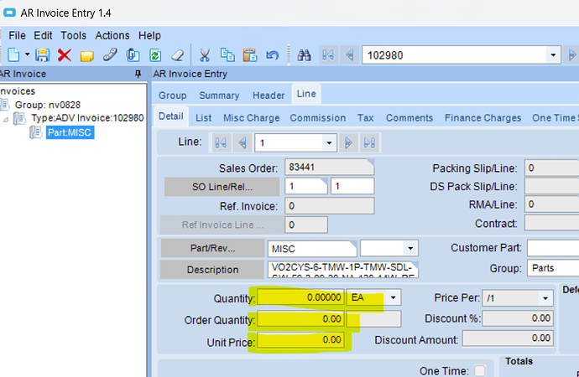Open the Comments sub-tab
The height and width of the screenshot is (377, 579).
coord(409,118)
